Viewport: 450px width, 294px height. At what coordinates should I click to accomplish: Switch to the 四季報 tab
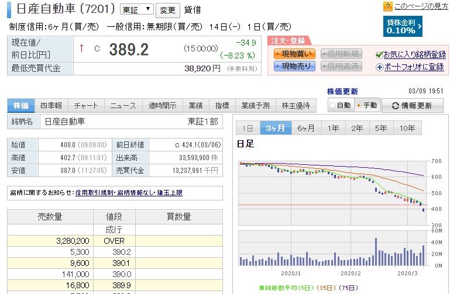coord(51,106)
